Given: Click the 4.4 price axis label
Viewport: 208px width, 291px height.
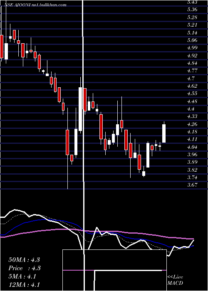Looking at the screenshot, I should pyautogui.click(x=191, y=109).
